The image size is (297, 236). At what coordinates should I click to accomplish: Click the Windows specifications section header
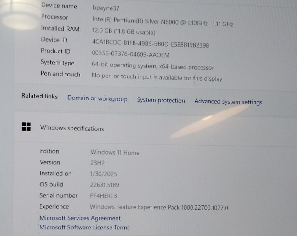click(72, 128)
